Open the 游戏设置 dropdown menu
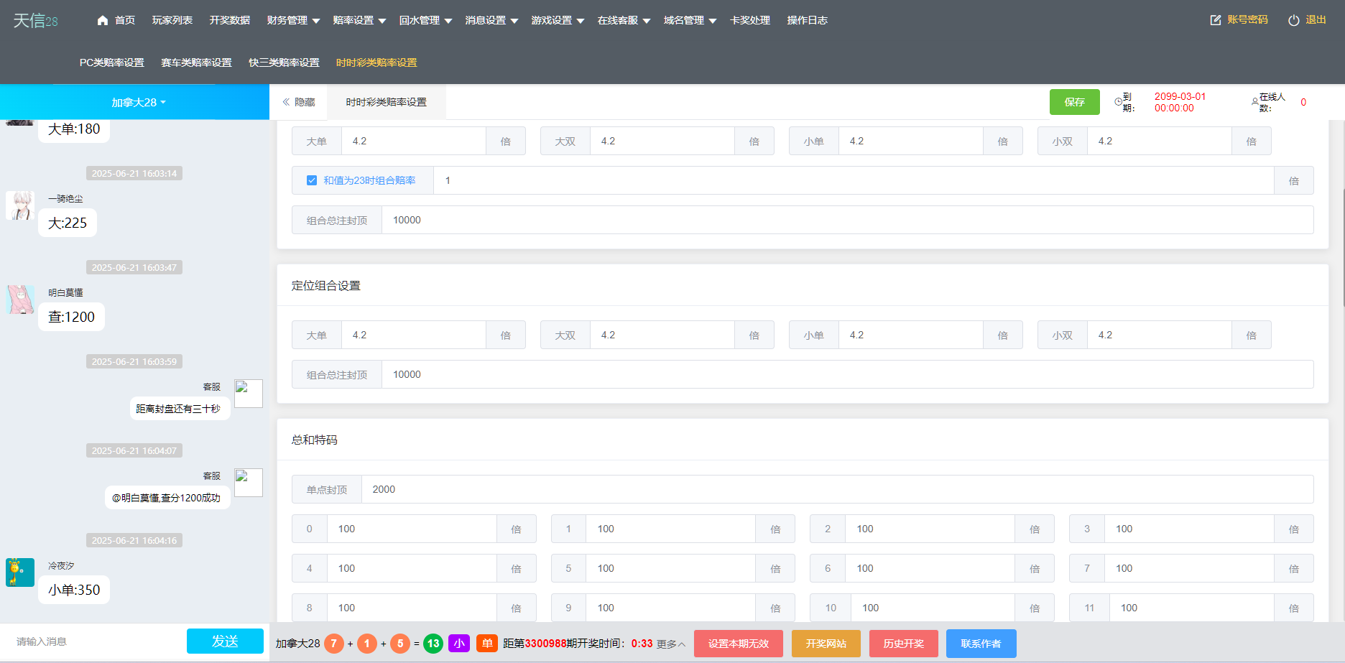Screen dimensions: 1345x663 (x=553, y=20)
